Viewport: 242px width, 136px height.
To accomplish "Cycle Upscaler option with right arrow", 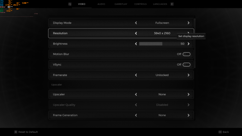I will [188, 94].
